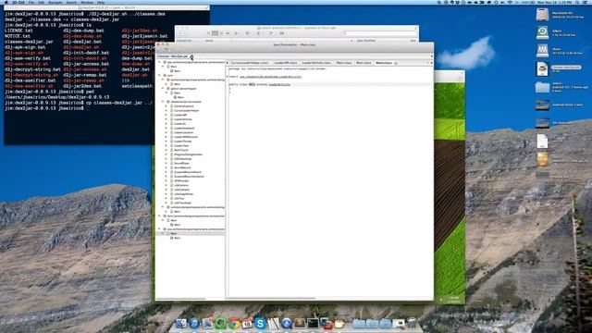Expand the LoaderAPI class node
The width and height of the screenshot is (592, 333).
coord(166,115)
